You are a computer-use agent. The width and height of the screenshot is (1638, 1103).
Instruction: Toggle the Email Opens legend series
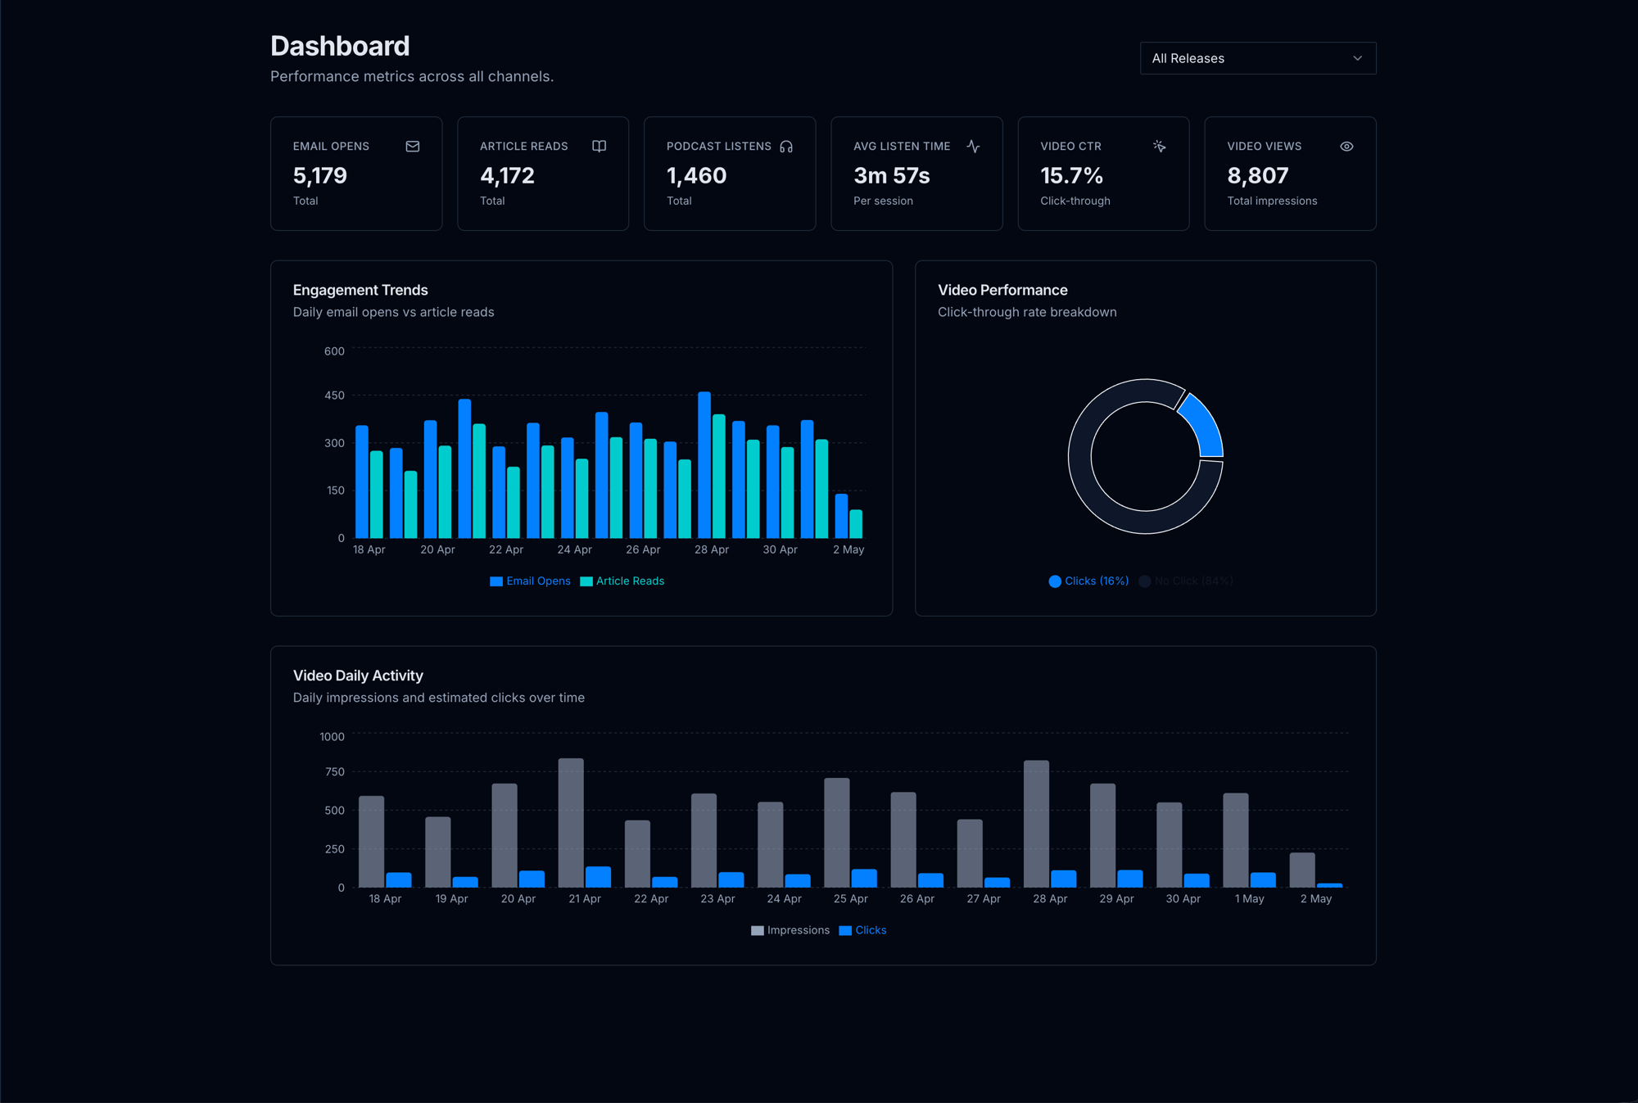[530, 581]
